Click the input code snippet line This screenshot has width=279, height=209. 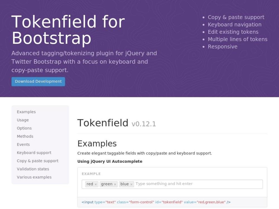156,202
